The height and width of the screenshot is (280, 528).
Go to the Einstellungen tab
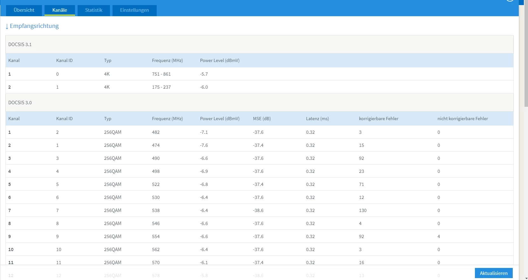(134, 10)
